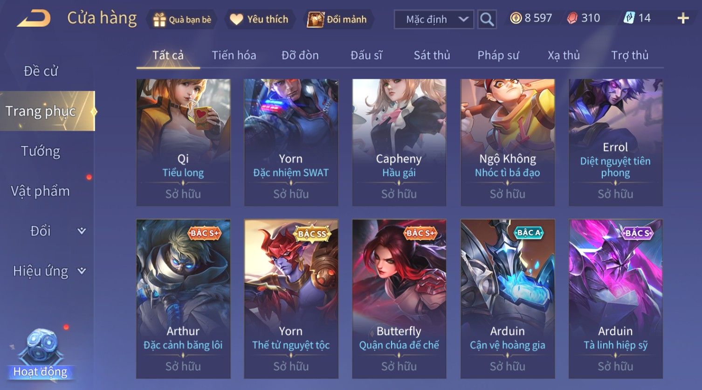Open the Yêu thích heart favorites
The image size is (702, 390).
click(236, 20)
